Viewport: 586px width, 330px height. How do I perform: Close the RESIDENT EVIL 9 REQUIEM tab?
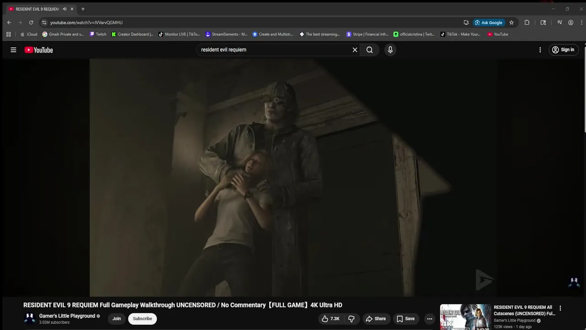click(x=72, y=9)
